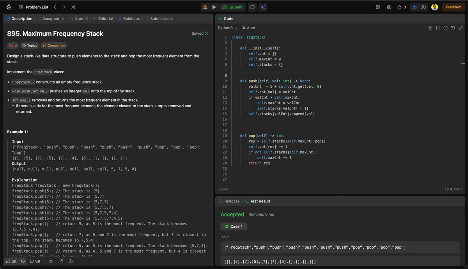This screenshot has height=269, width=468.
Task: Click the 'Runtime: 0 ms' text
Action: click(x=261, y=214)
